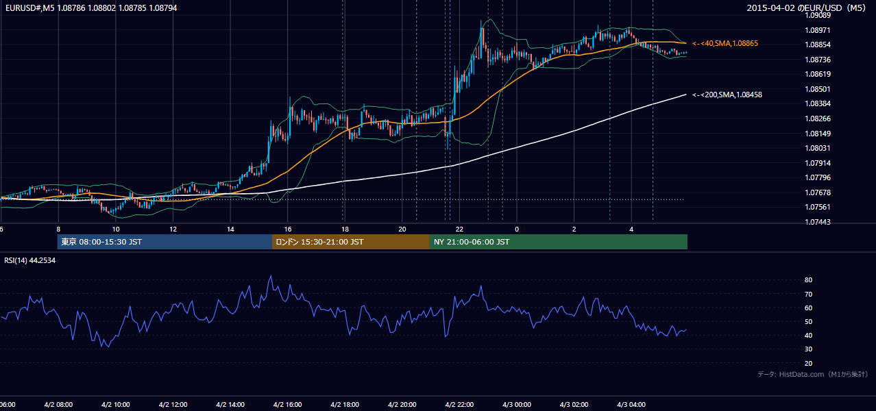Click RSI axis level 60
Screen dimensions: 876x411
[808, 308]
